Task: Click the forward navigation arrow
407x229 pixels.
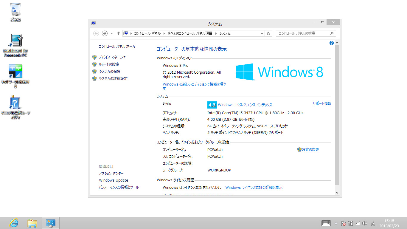Action: click(x=104, y=33)
